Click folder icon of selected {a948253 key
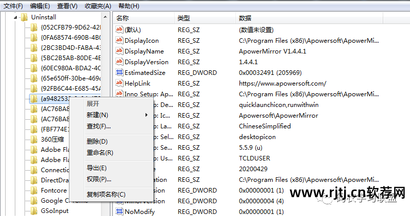The width and height of the screenshot is (410, 216). [x=34, y=99]
